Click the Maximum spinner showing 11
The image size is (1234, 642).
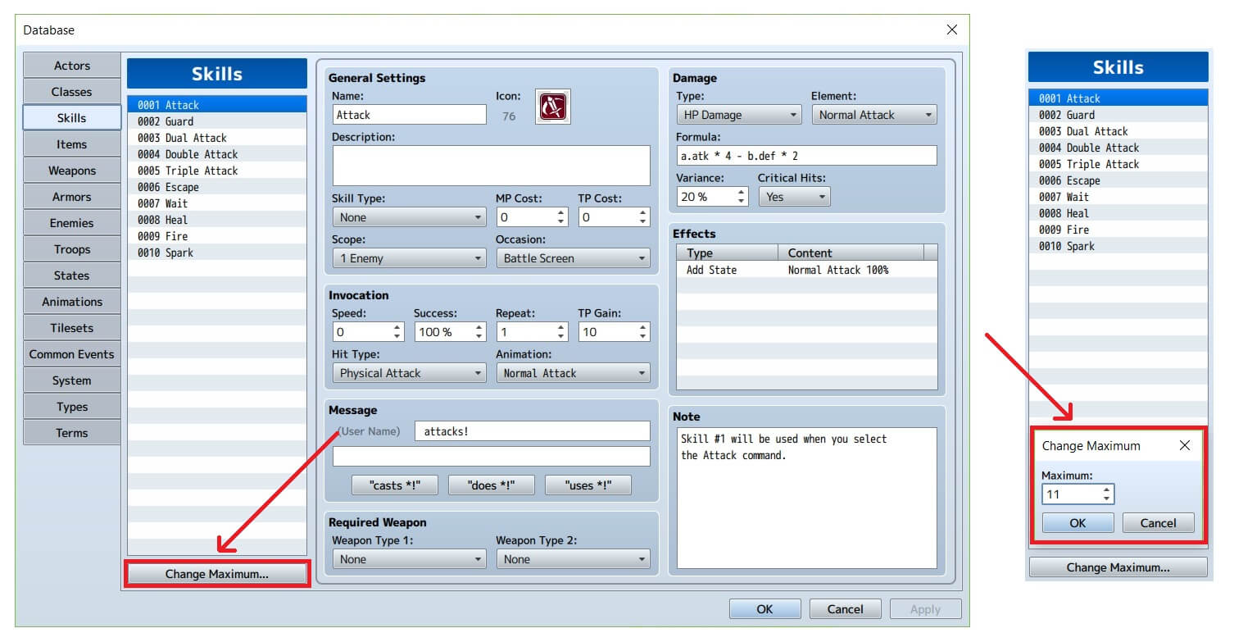(x=1077, y=494)
